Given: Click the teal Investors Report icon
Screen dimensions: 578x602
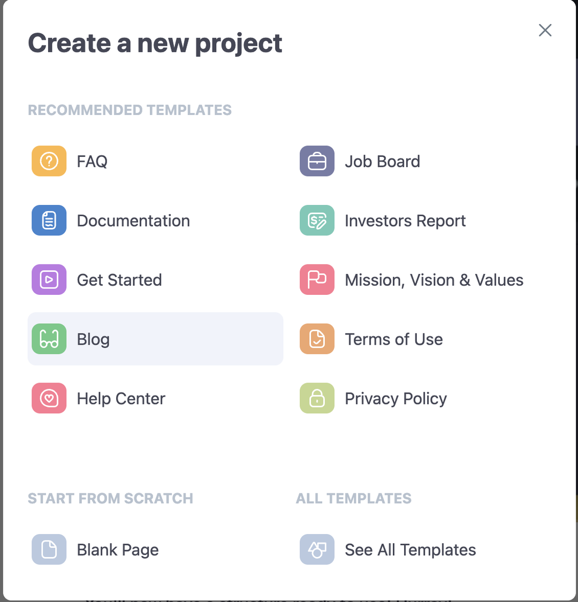Looking at the screenshot, I should point(317,220).
